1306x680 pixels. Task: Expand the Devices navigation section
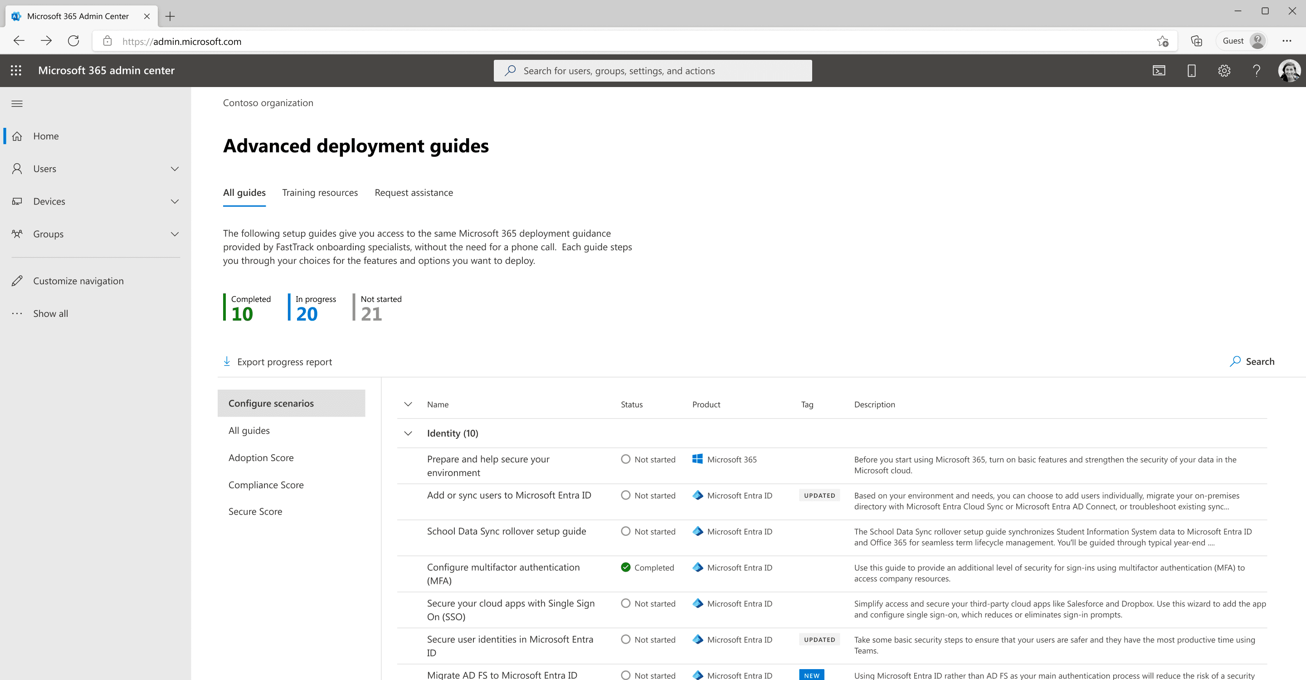pos(175,202)
